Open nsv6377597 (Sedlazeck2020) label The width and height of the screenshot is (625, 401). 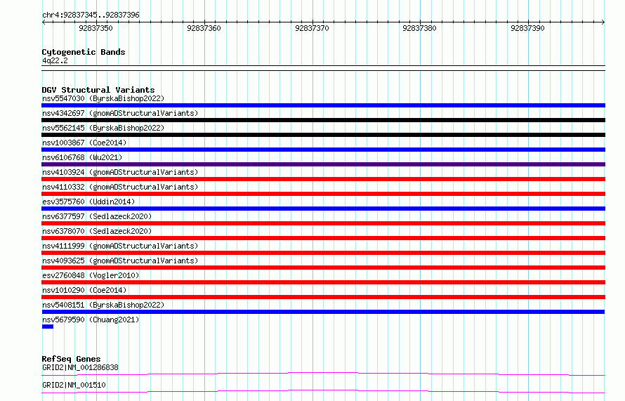pos(97,216)
